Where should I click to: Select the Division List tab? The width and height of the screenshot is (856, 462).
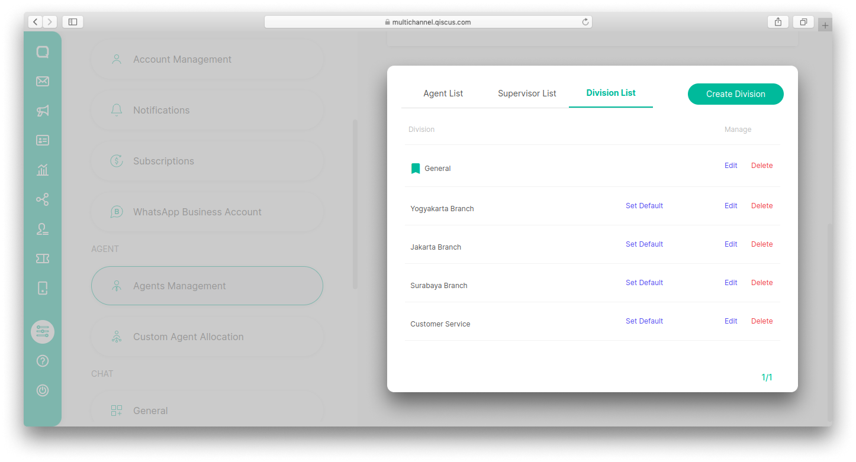611,93
